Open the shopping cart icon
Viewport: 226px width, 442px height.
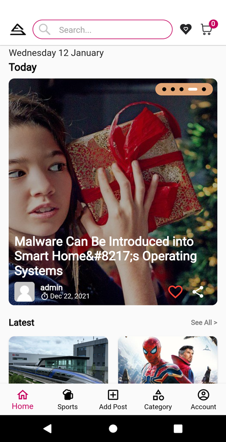pos(206,29)
